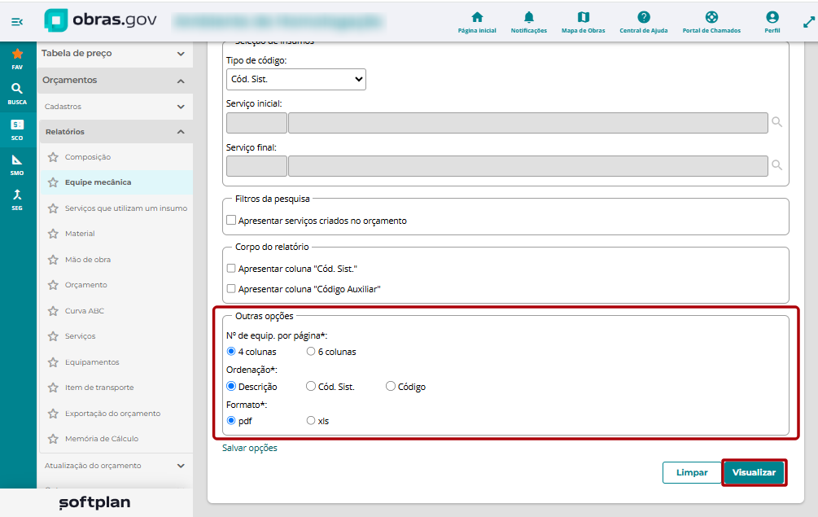Open the obras.gov logo home
This screenshot has height=517, width=818.
(x=101, y=20)
